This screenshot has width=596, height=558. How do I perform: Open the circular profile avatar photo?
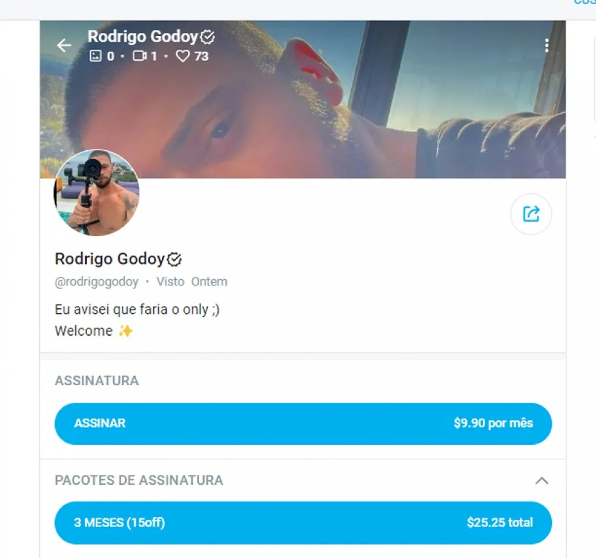(97, 193)
